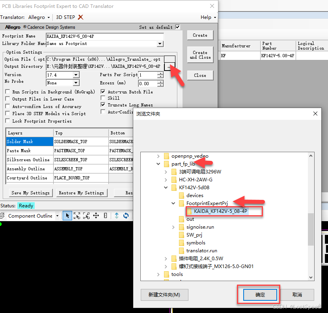Increase Parts Per Script using the up arrow
This screenshot has width=328, height=313.
click(x=160, y=73)
